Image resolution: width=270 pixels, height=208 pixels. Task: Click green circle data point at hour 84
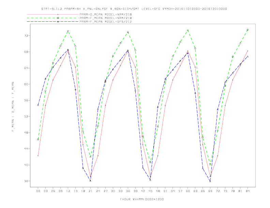tap(247, 30)
